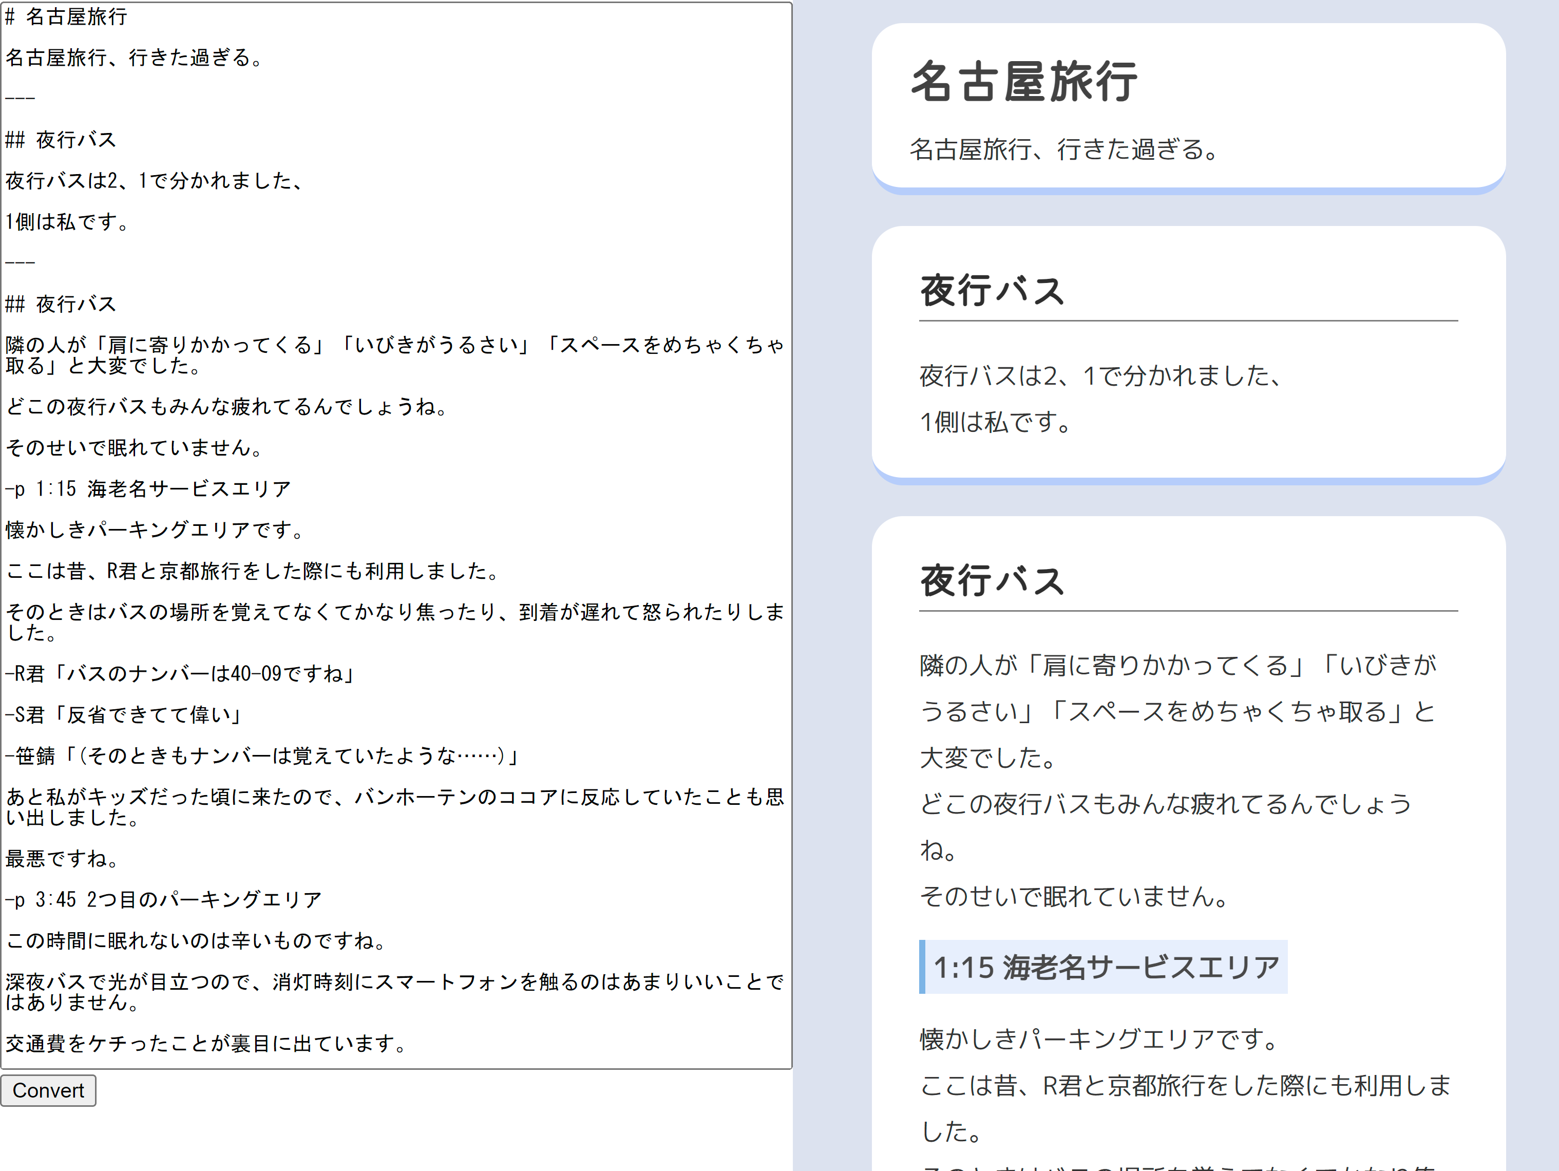Viewport: 1559px width, 1171px height.
Task: Click the preview text 'そのせいで眠れていません。'
Action: click(x=1075, y=896)
